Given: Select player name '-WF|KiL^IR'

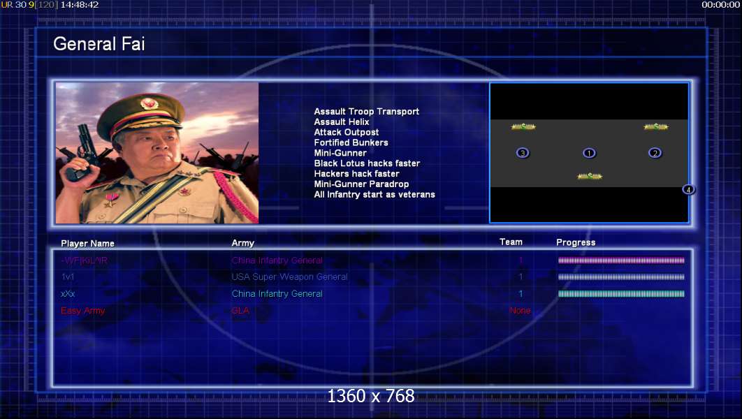Looking at the screenshot, I should pos(85,260).
